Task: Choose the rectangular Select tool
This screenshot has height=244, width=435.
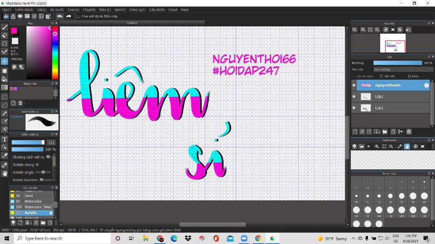Action: pos(4,97)
